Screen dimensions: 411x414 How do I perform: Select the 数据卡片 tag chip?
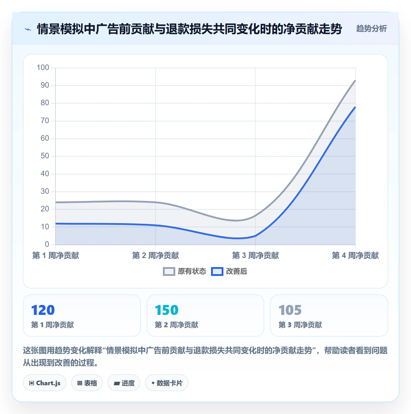tap(167, 383)
